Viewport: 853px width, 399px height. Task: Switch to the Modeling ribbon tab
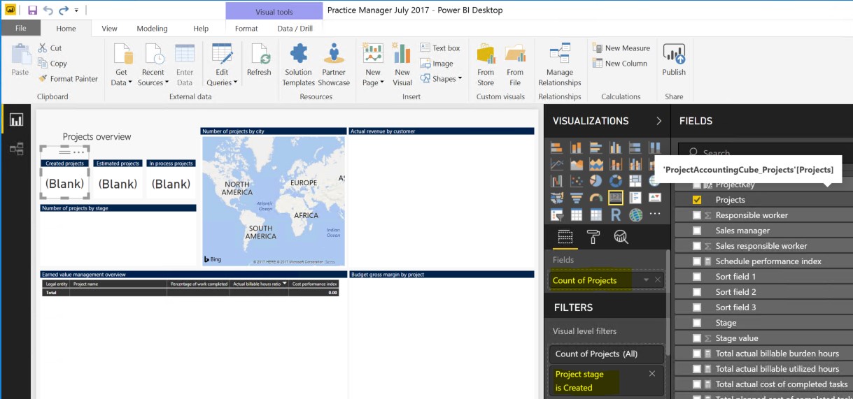pyautogui.click(x=152, y=29)
